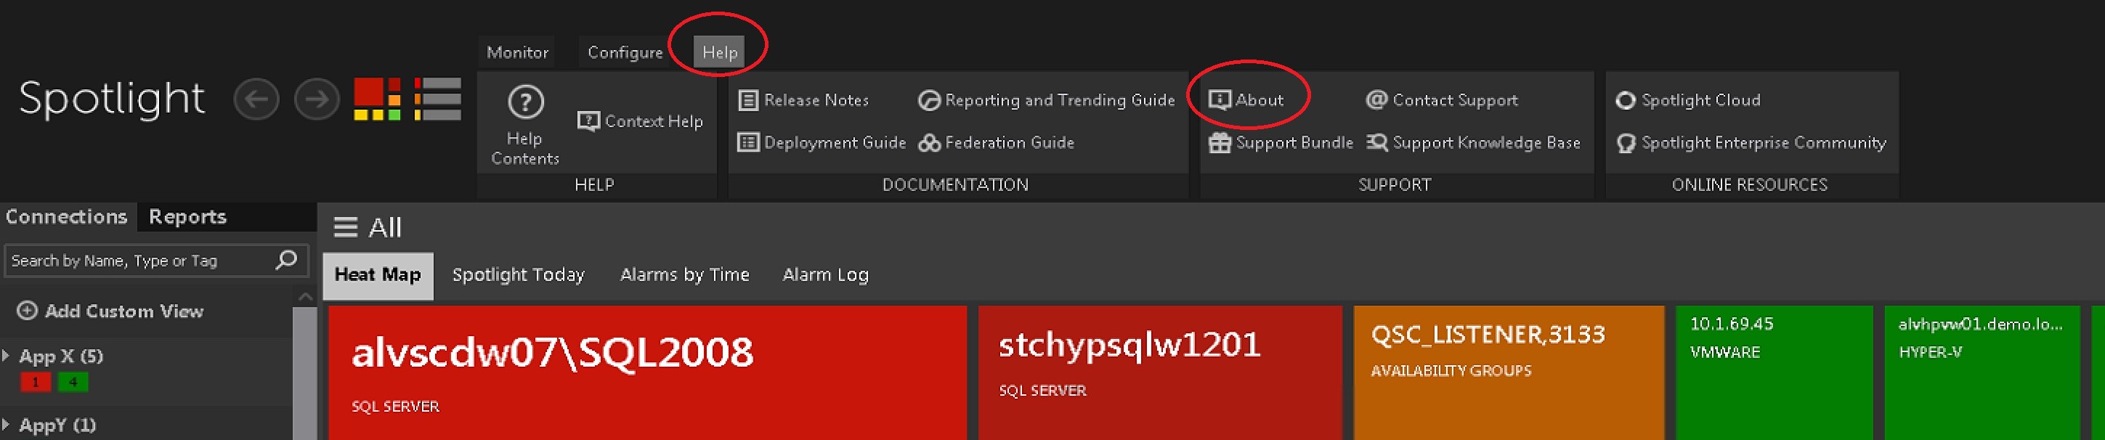The width and height of the screenshot is (2105, 440).
Task: Click the forward navigation arrow
Action: (317, 99)
